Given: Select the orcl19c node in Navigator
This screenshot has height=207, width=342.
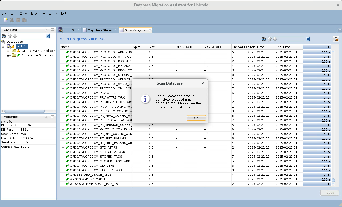Looking at the screenshot, I should tap(22, 46).
